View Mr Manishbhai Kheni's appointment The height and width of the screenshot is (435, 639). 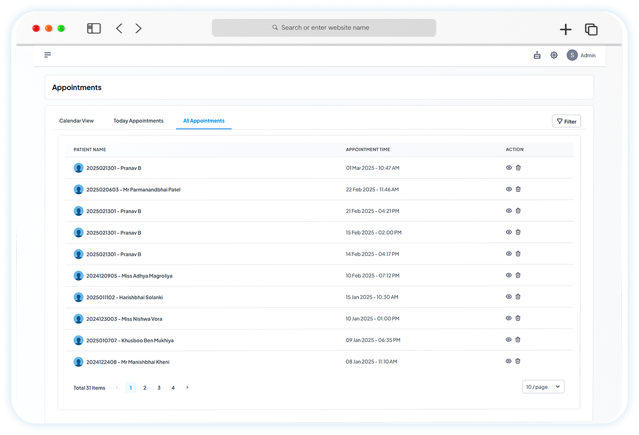click(508, 361)
